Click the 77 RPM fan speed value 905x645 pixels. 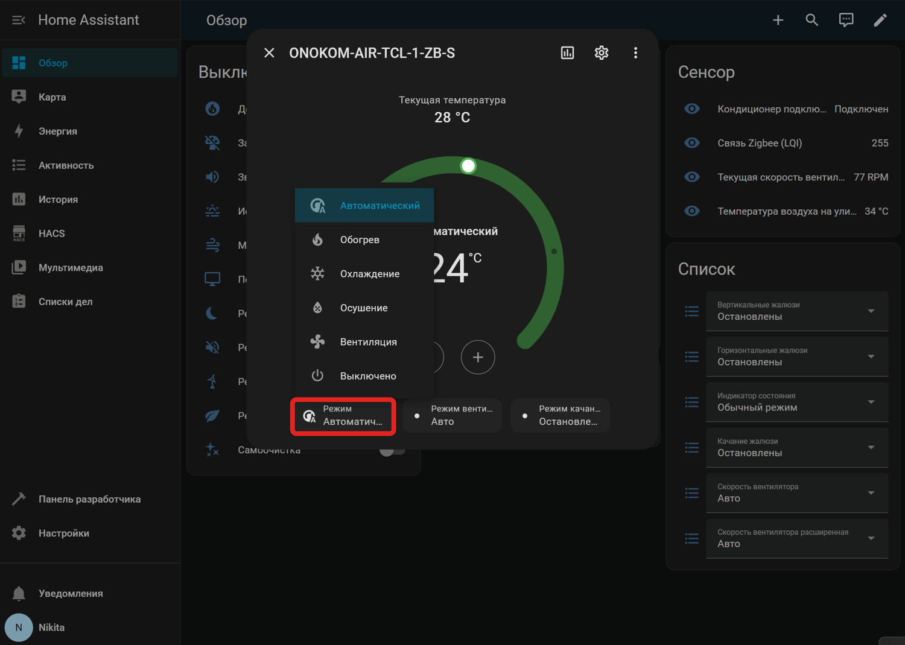pyautogui.click(x=871, y=177)
